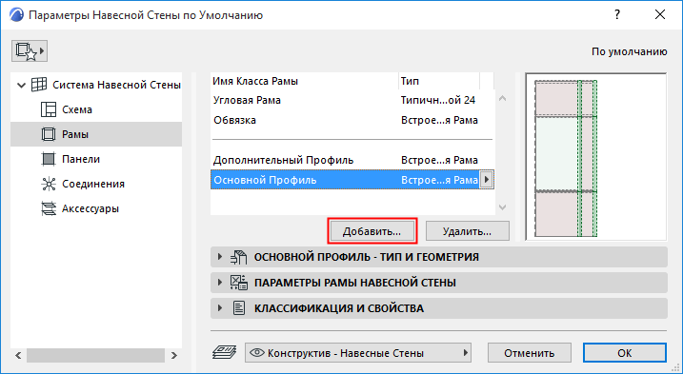Click the Соединения junction icon
Screen dimensions: 683x374
point(49,185)
